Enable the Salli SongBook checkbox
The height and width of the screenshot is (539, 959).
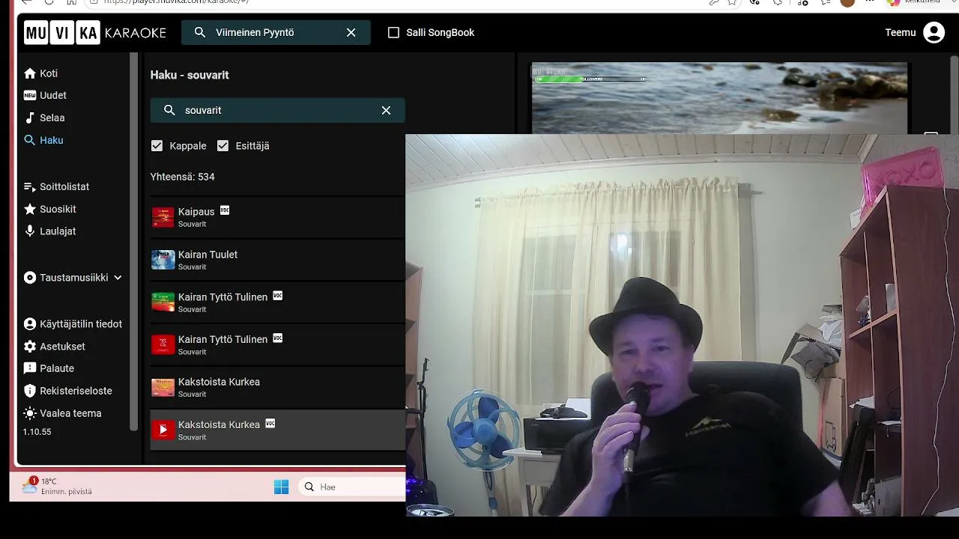coord(393,32)
